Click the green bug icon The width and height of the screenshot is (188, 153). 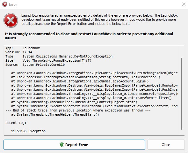point(61,145)
